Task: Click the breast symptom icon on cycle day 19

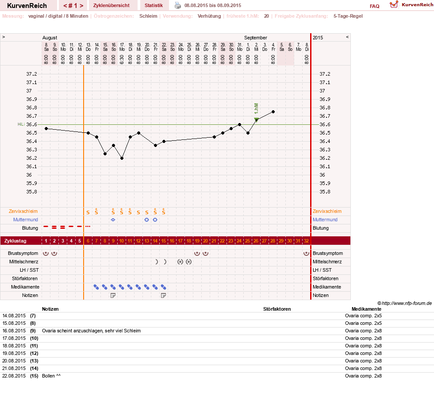Action: point(197,253)
